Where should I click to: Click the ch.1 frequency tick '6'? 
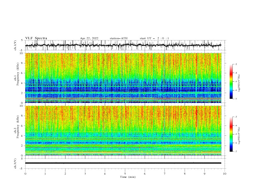pos(22,73)
